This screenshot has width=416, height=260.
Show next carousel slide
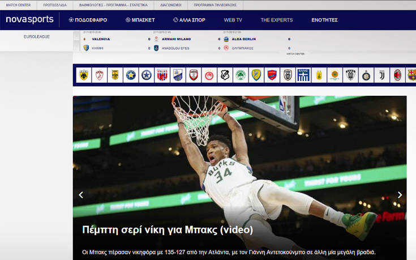point(400,195)
